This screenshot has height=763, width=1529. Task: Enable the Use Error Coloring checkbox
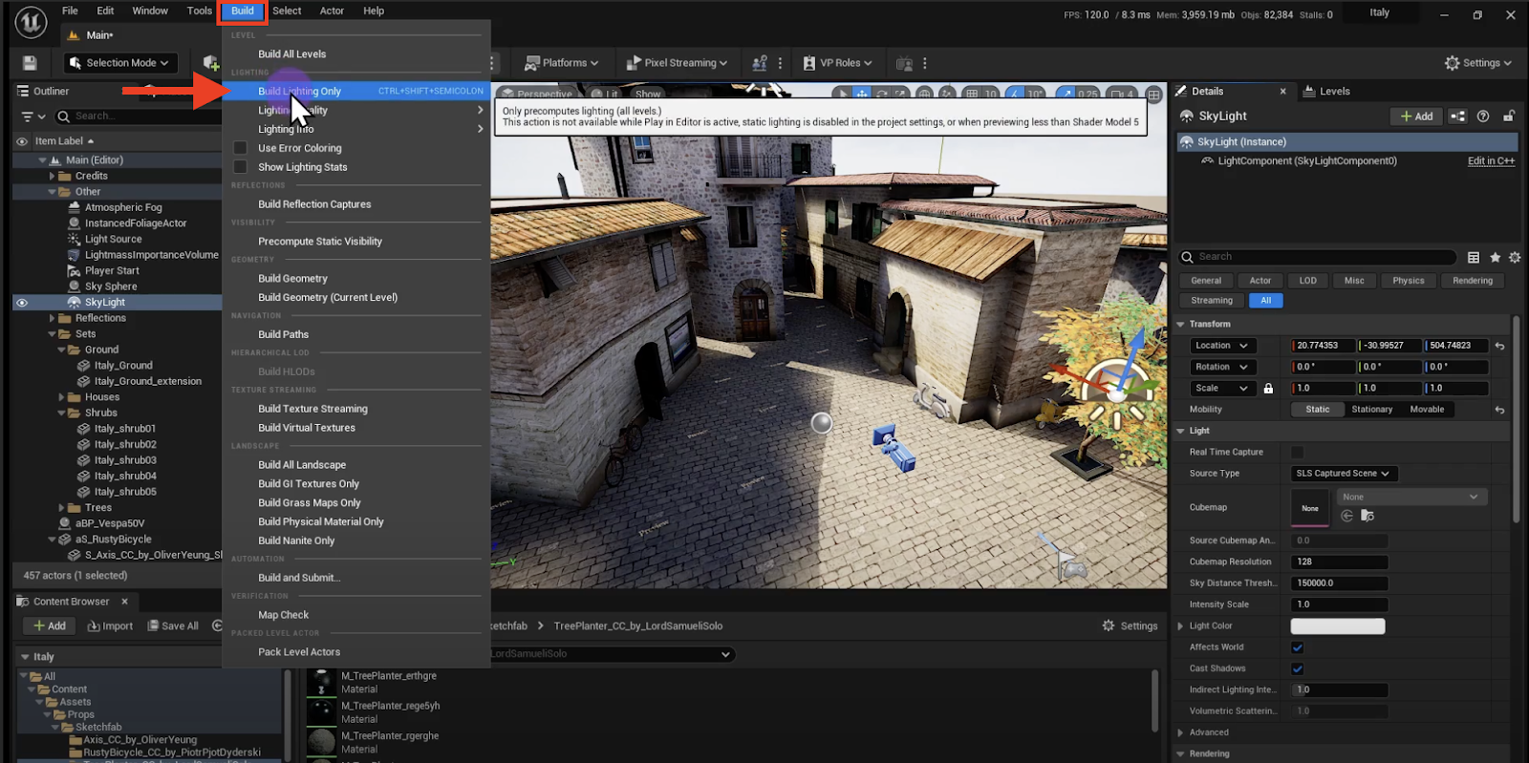pyautogui.click(x=241, y=148)
